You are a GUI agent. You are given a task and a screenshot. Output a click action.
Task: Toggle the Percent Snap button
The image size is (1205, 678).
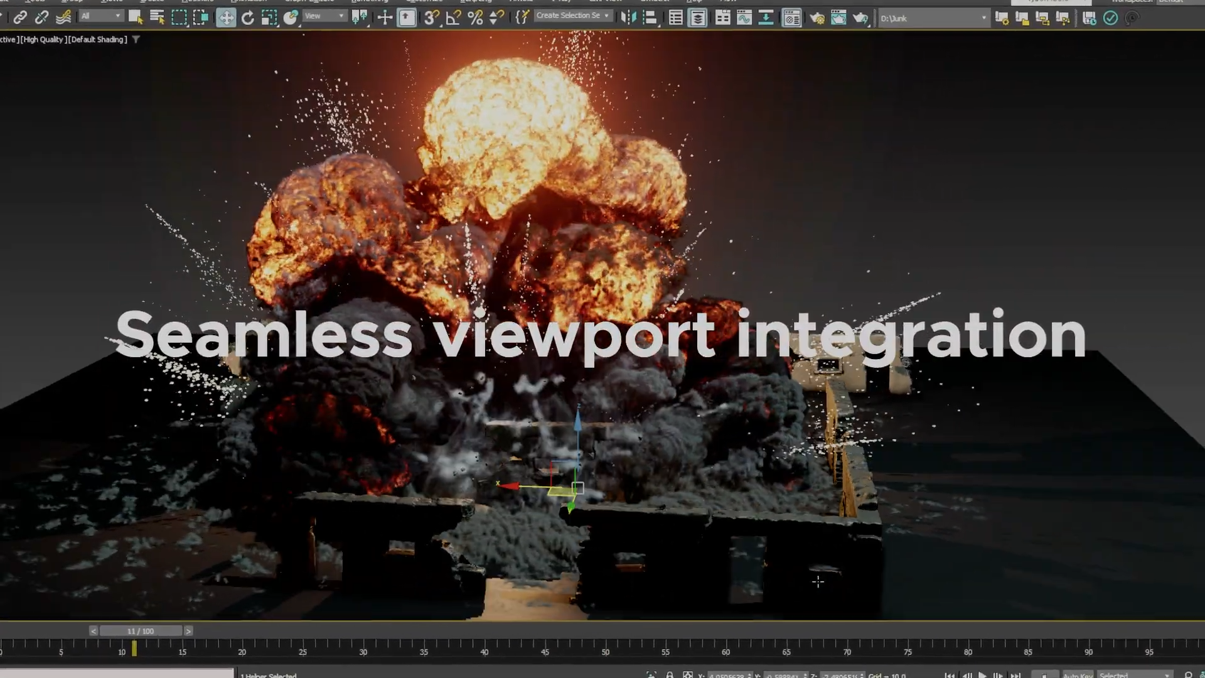click(475, 18)
